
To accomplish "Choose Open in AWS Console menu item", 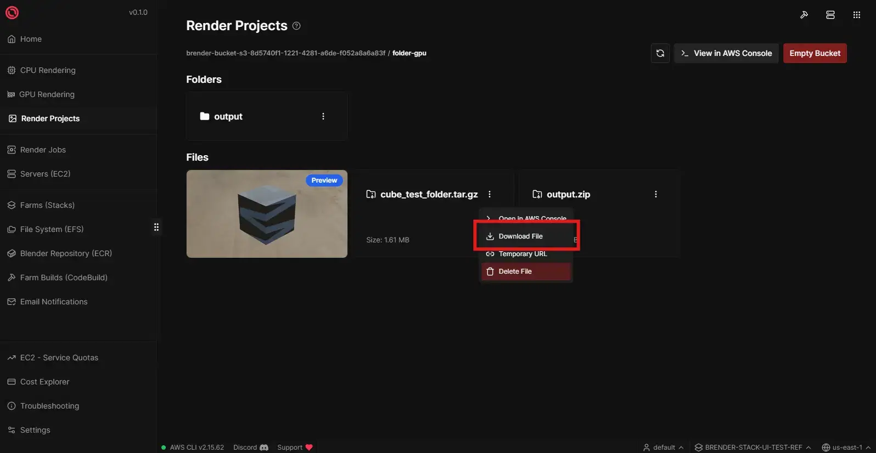I will (x=526, y=218).
